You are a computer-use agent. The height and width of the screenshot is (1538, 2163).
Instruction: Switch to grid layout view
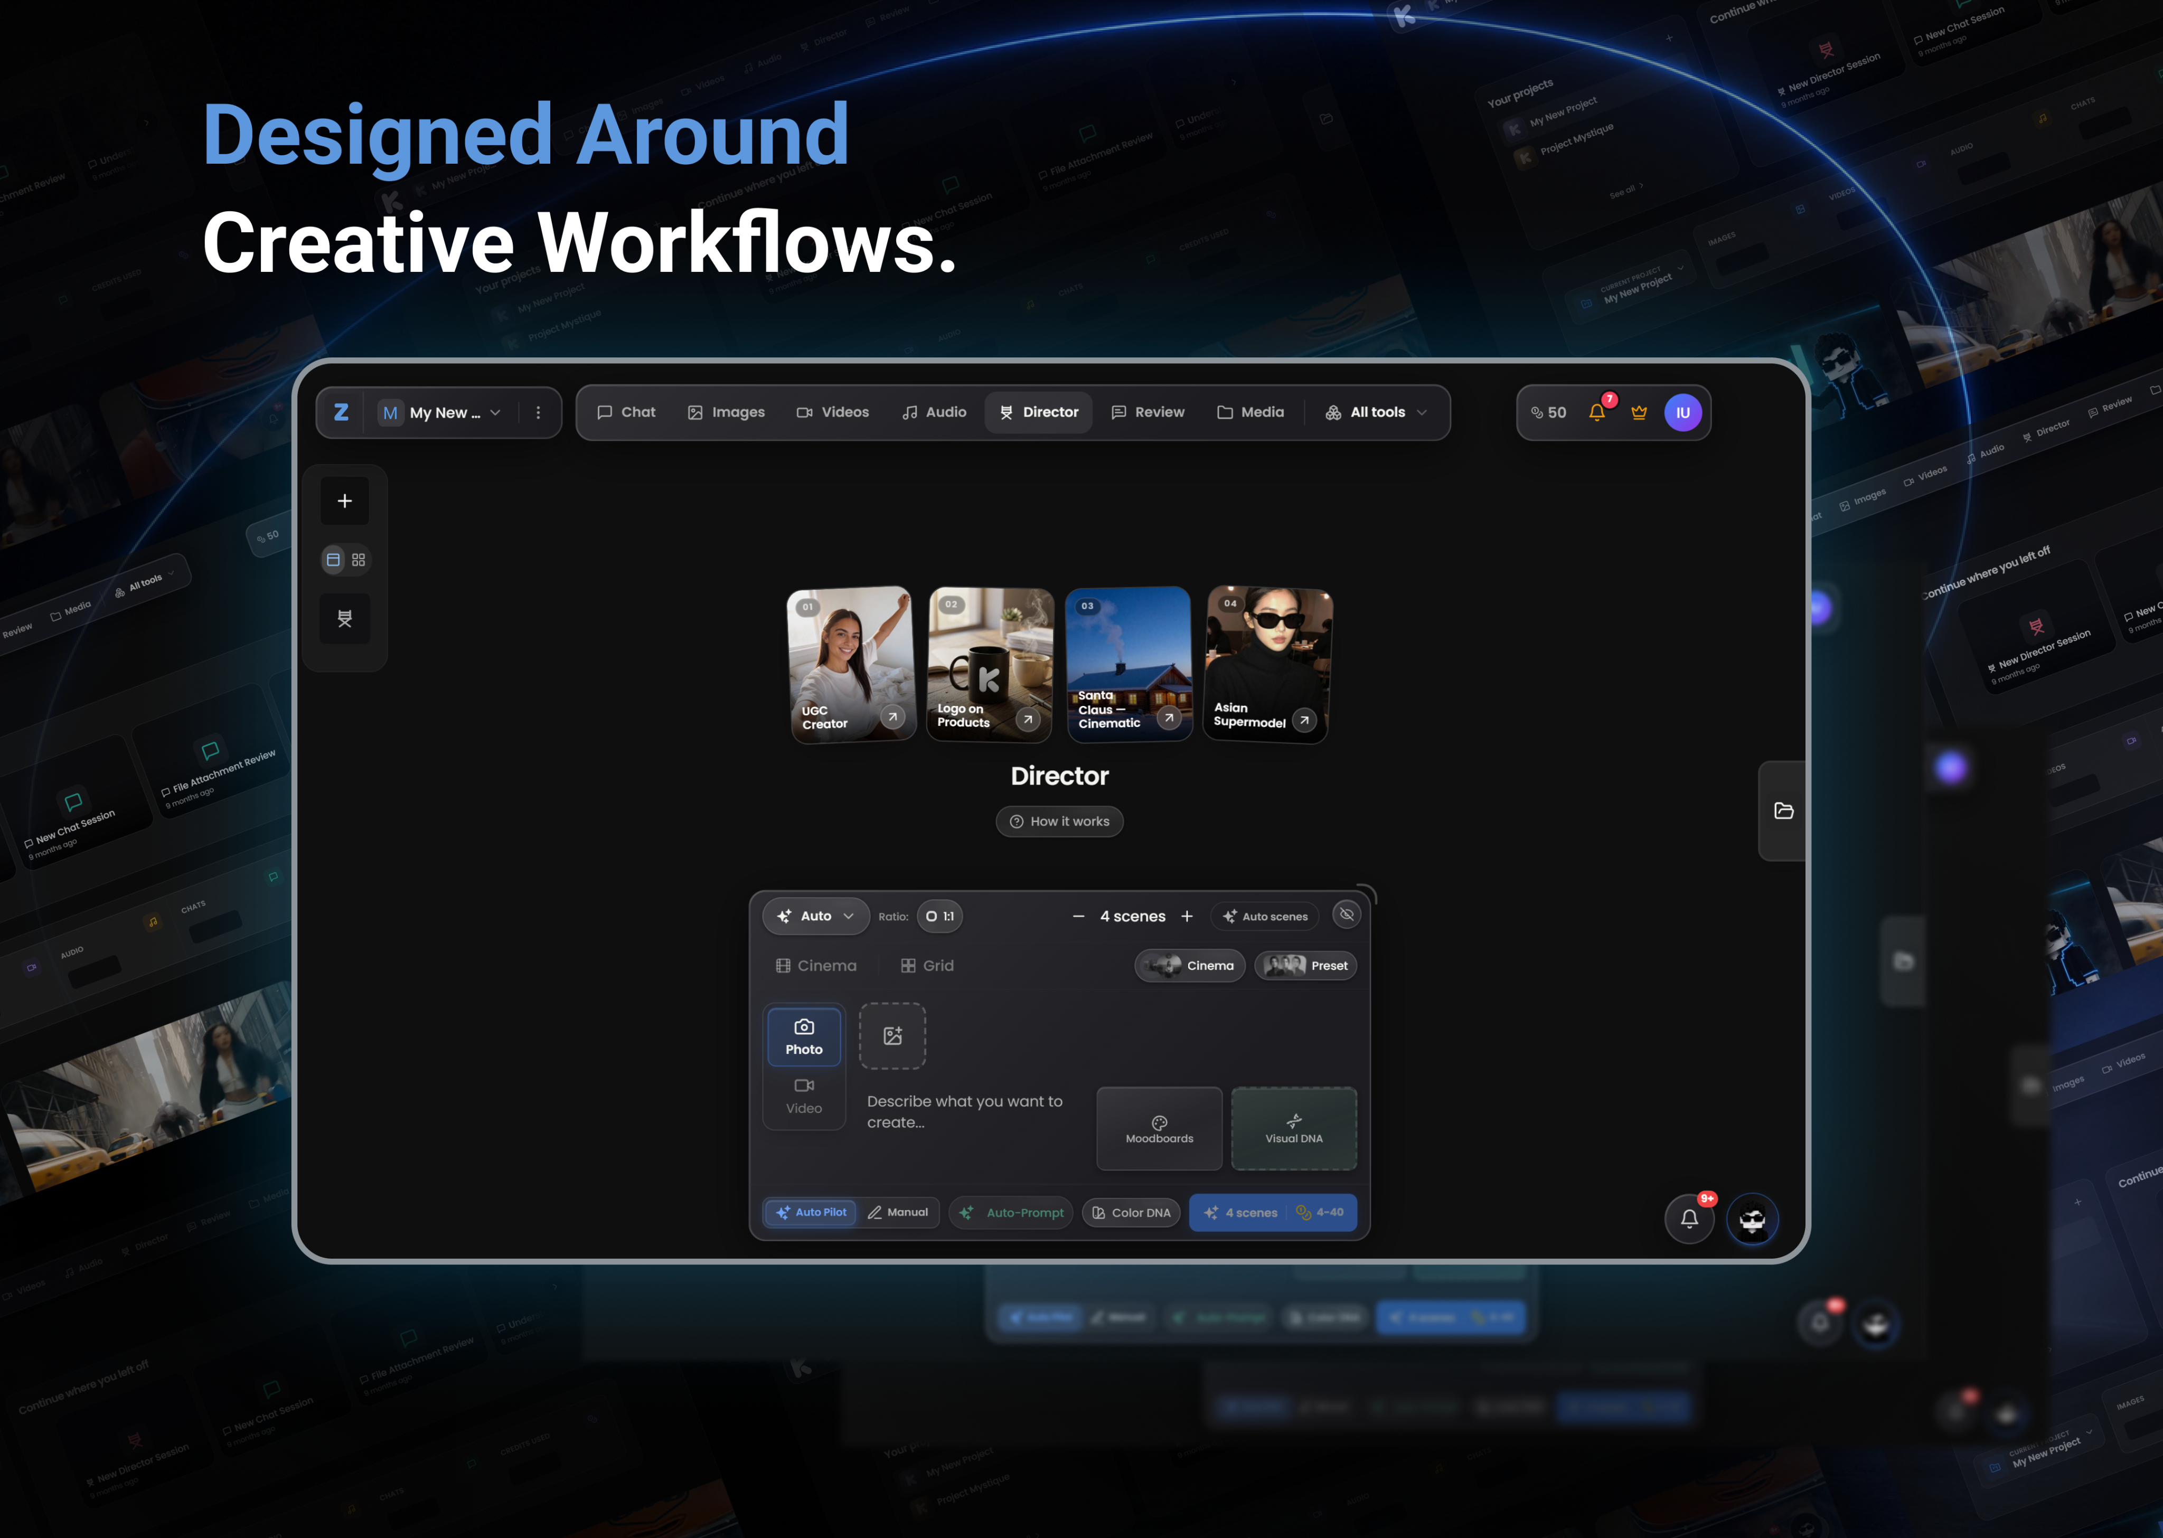click(x=359, y=560)
